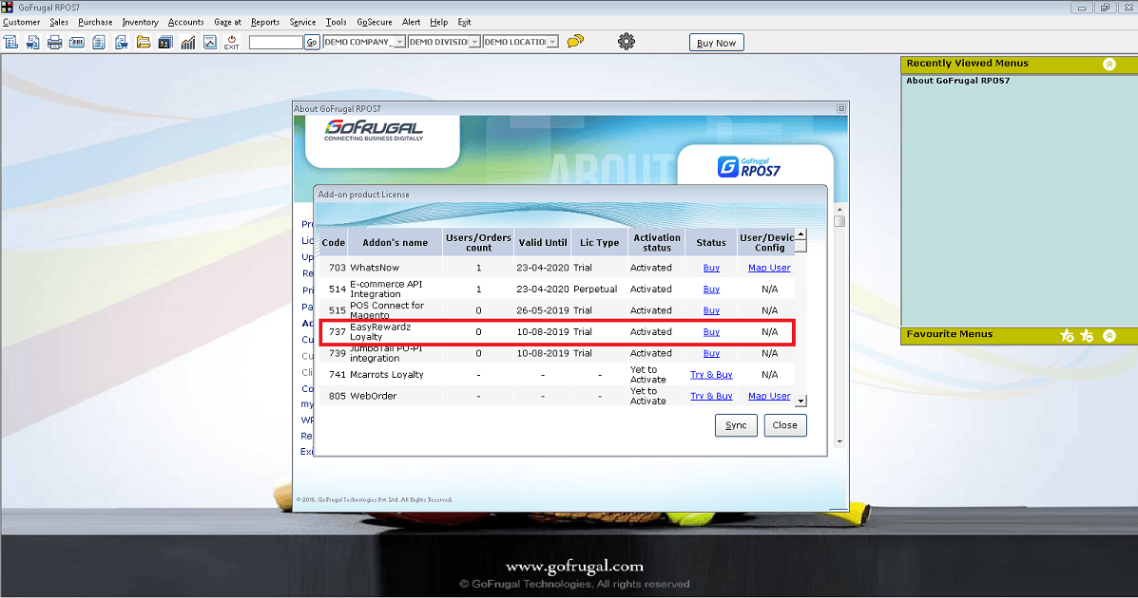The width and height of the screenshot is (1138, 598).
Task: Open the Alert menu
Action: pyautogui.click(x=411, y=22)
